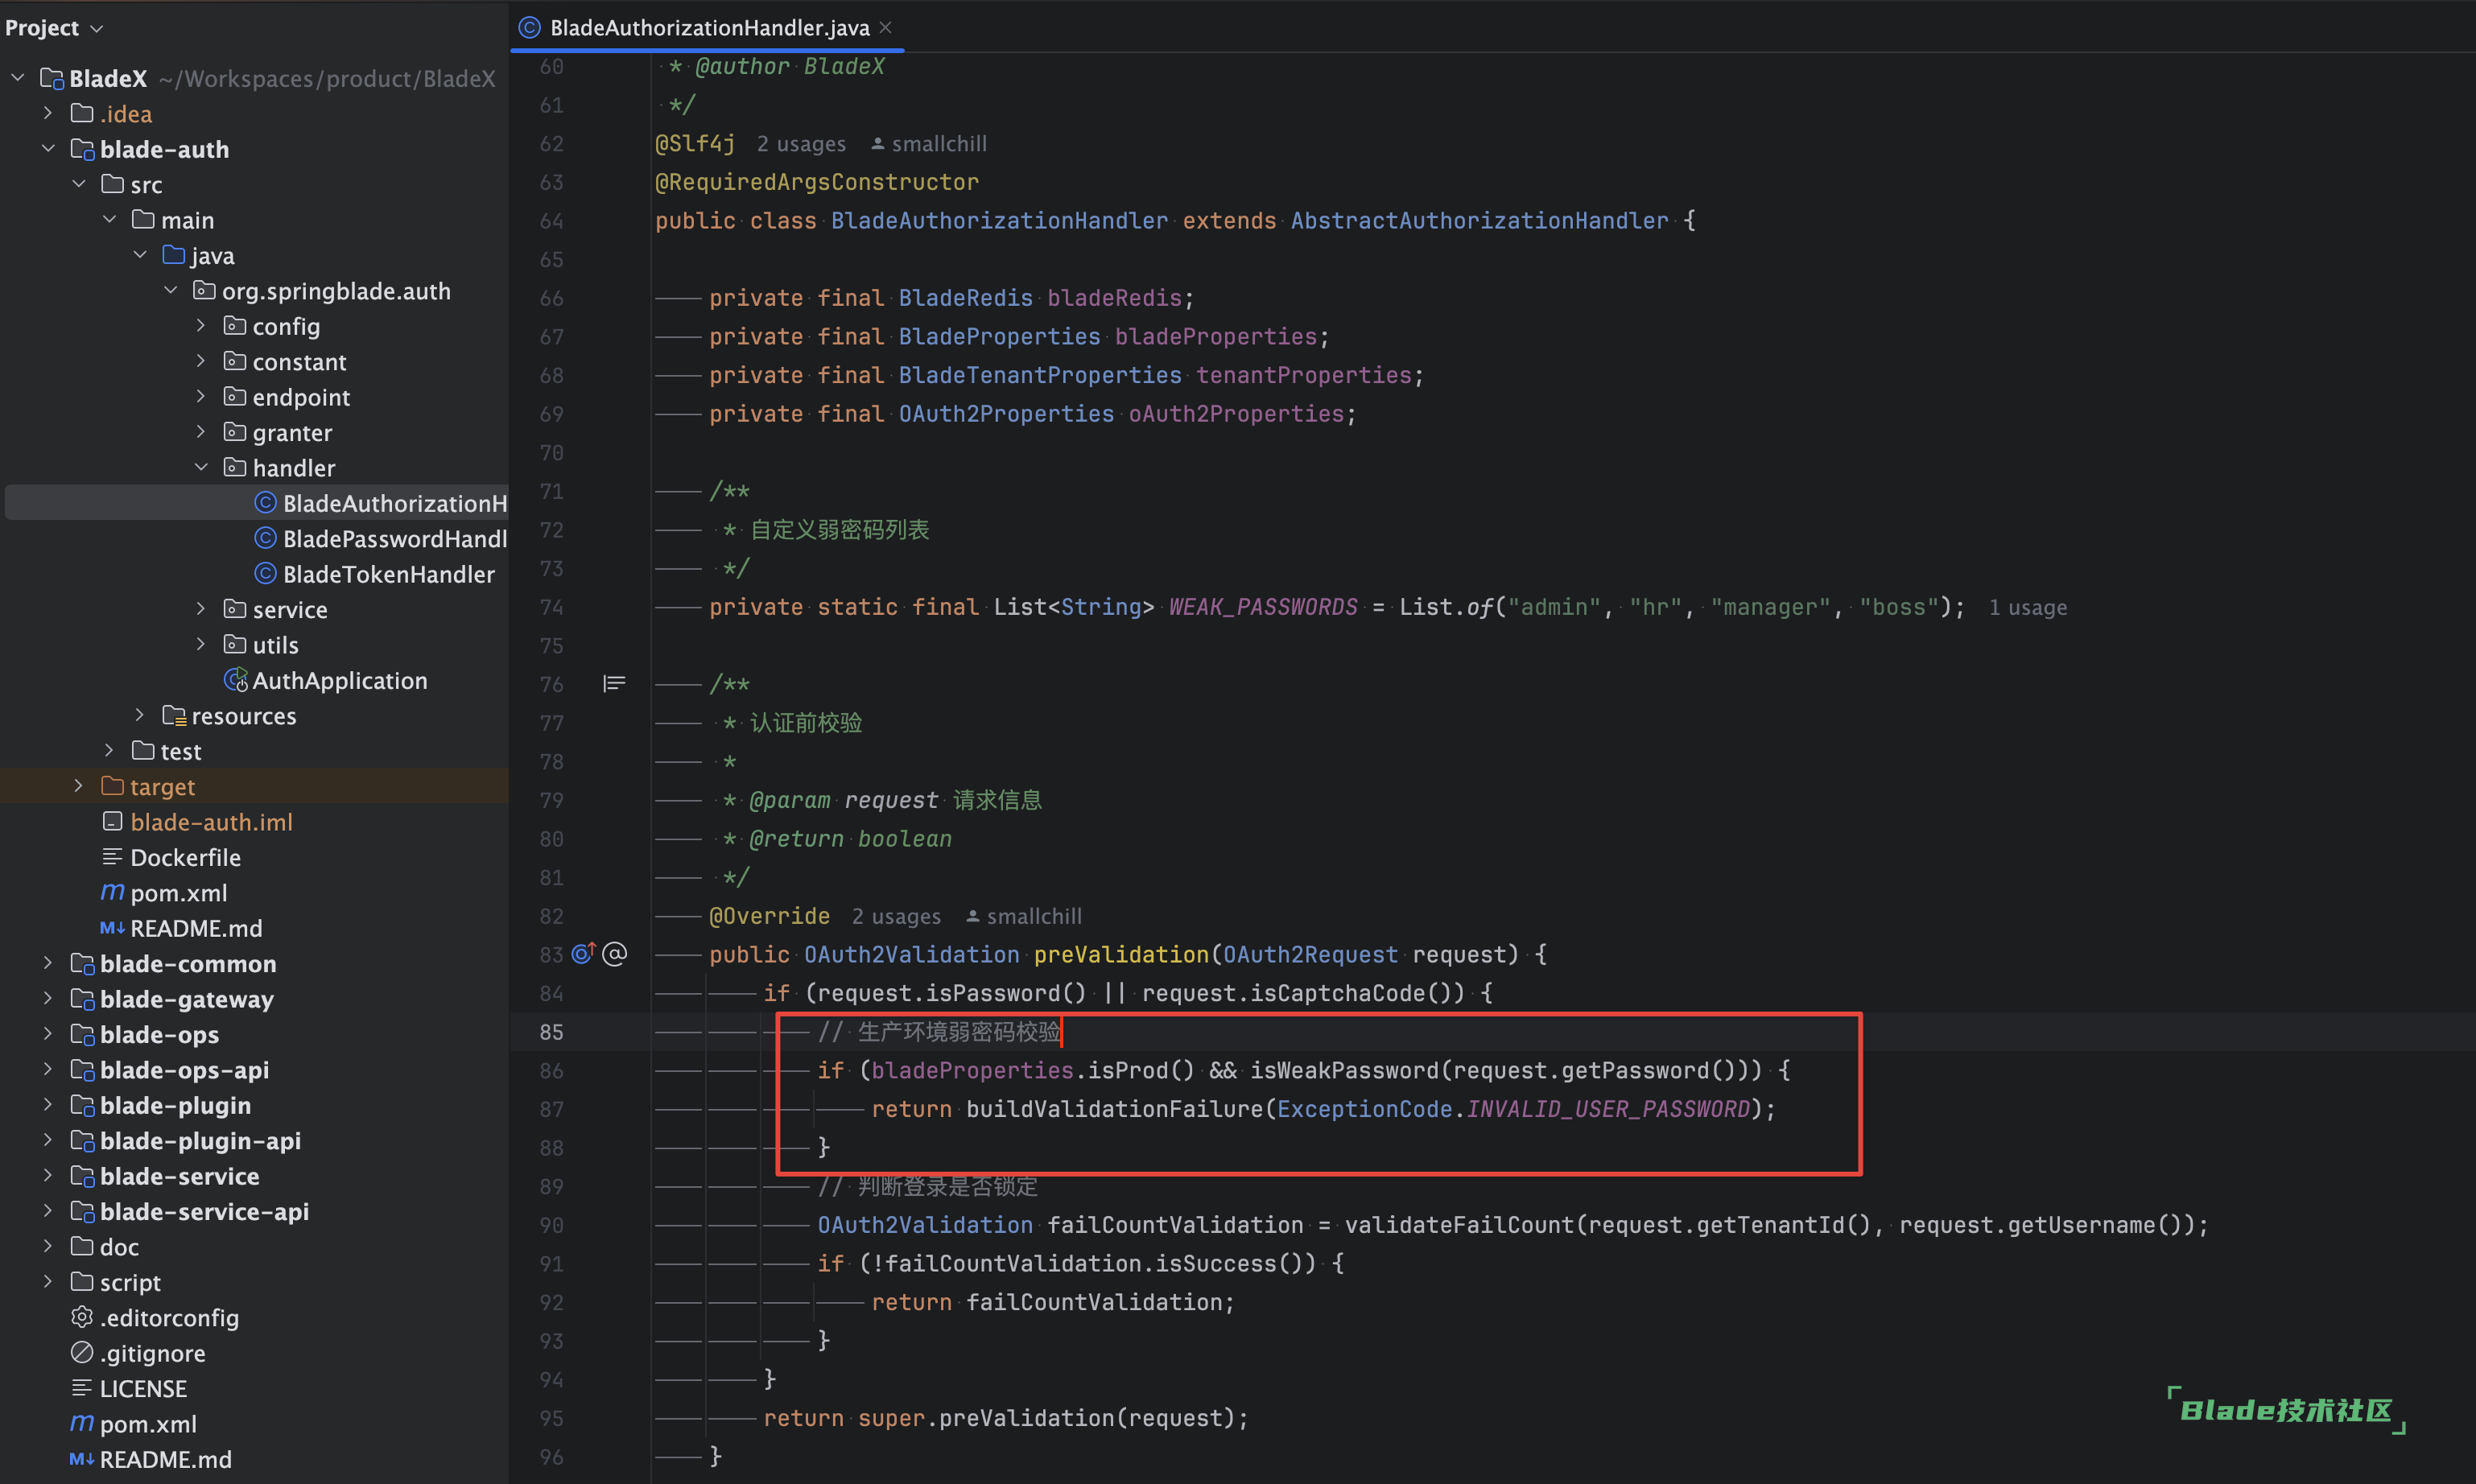
Task: Click the Dockerfile file icon
Action: tap(112, 857)
